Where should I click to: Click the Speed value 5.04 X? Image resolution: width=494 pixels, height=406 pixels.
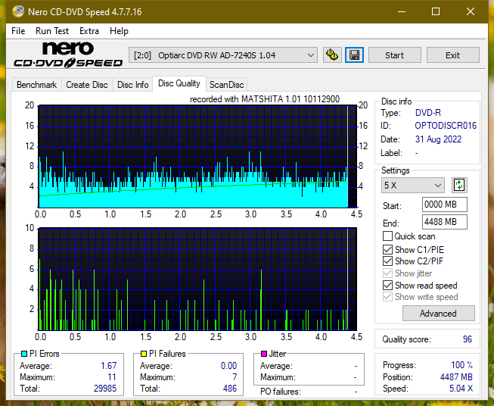point(461,389)
